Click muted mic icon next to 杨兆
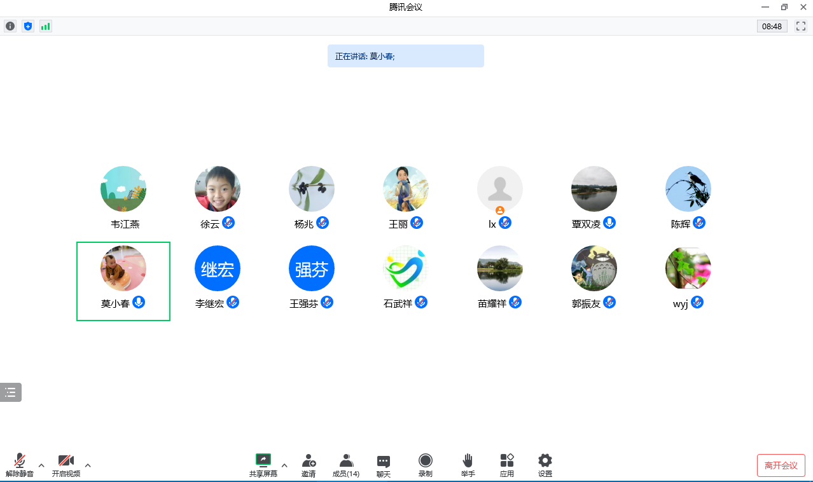The height and width of the screenshot is (482, 813). point(323,223)
